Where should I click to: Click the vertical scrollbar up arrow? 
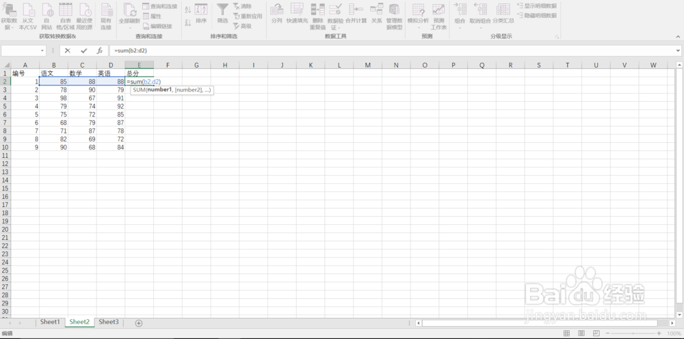(680, 65)
